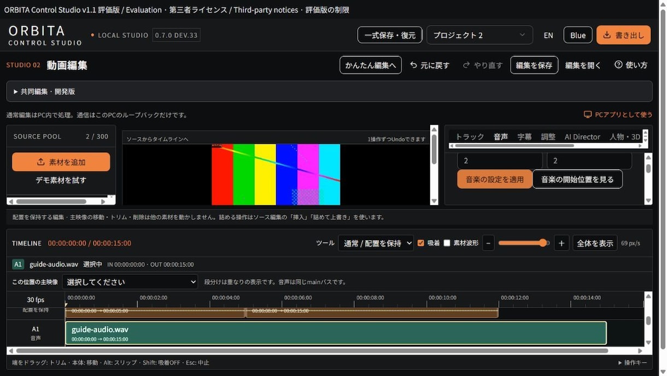Click the color bars preview thumbnail
The height and width of the screenshot is (376, 667).
276,174
